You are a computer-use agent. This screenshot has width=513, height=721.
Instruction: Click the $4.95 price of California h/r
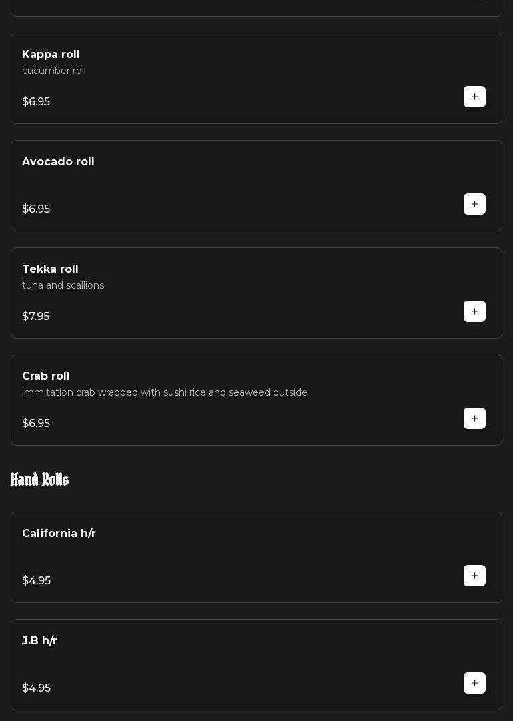point(36,580)
